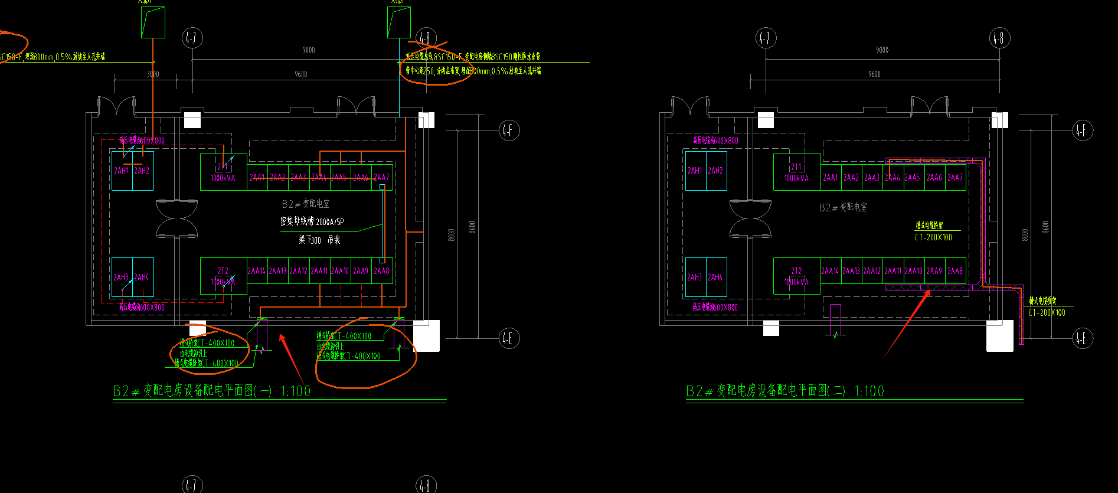Pick high-voltage cabinet 2AH2 in plan (一)
This screenshot has height=493, width=1118.
pyautogui.click(x=142, y=171)
